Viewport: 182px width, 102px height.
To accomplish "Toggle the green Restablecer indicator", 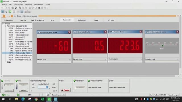I will tap(75, 81).
